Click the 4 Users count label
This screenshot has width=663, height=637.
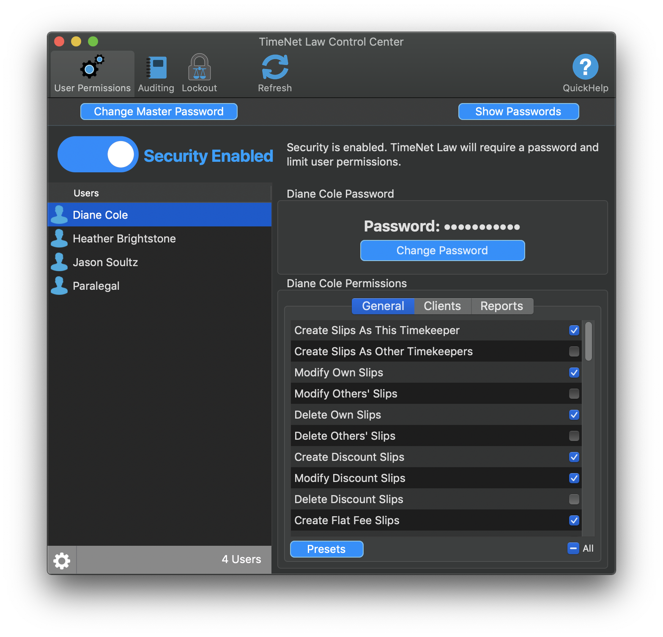click(241, 559)
